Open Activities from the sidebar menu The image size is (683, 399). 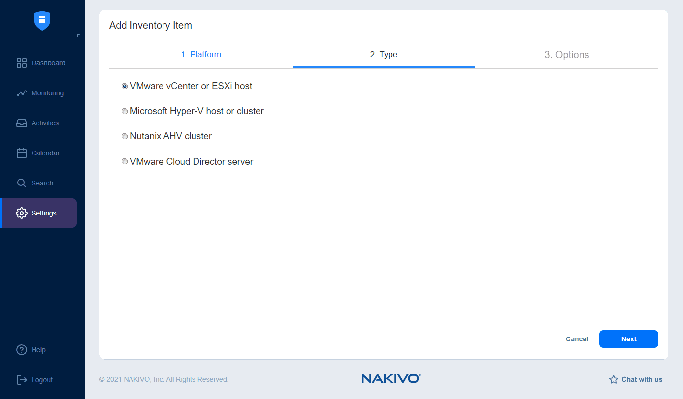pyautogui.click(x=45, y=123)
